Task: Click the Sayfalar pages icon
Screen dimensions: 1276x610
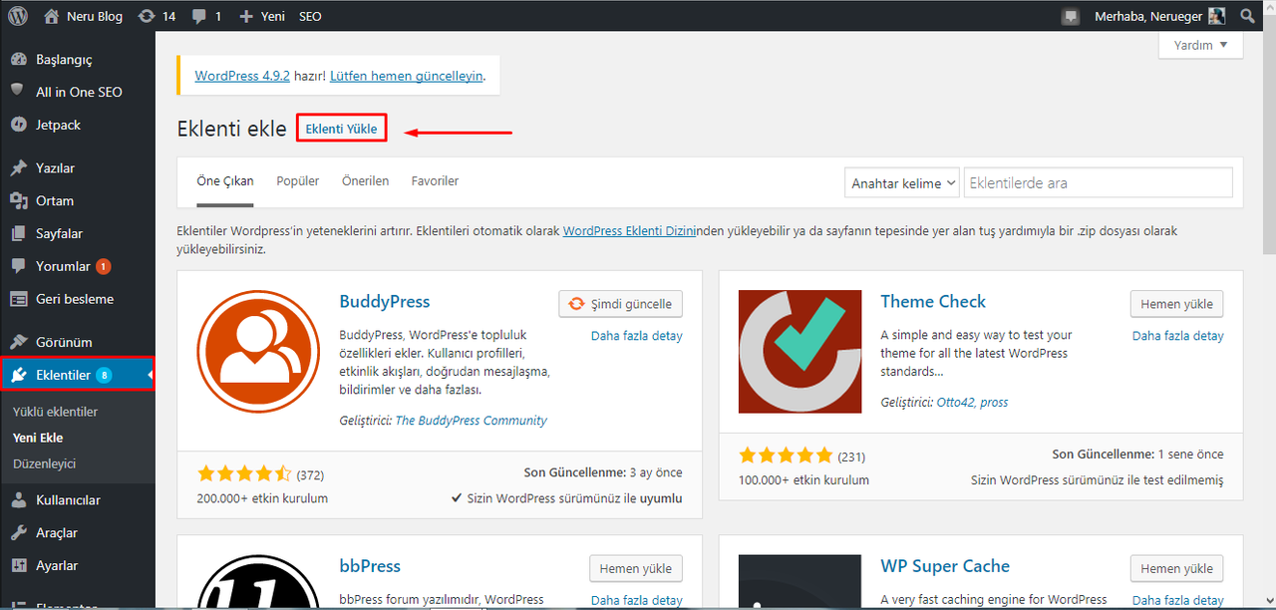Action: (x=18, y=233)
